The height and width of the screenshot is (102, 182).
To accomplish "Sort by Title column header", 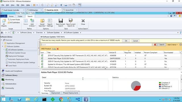I will coord(78,53).
